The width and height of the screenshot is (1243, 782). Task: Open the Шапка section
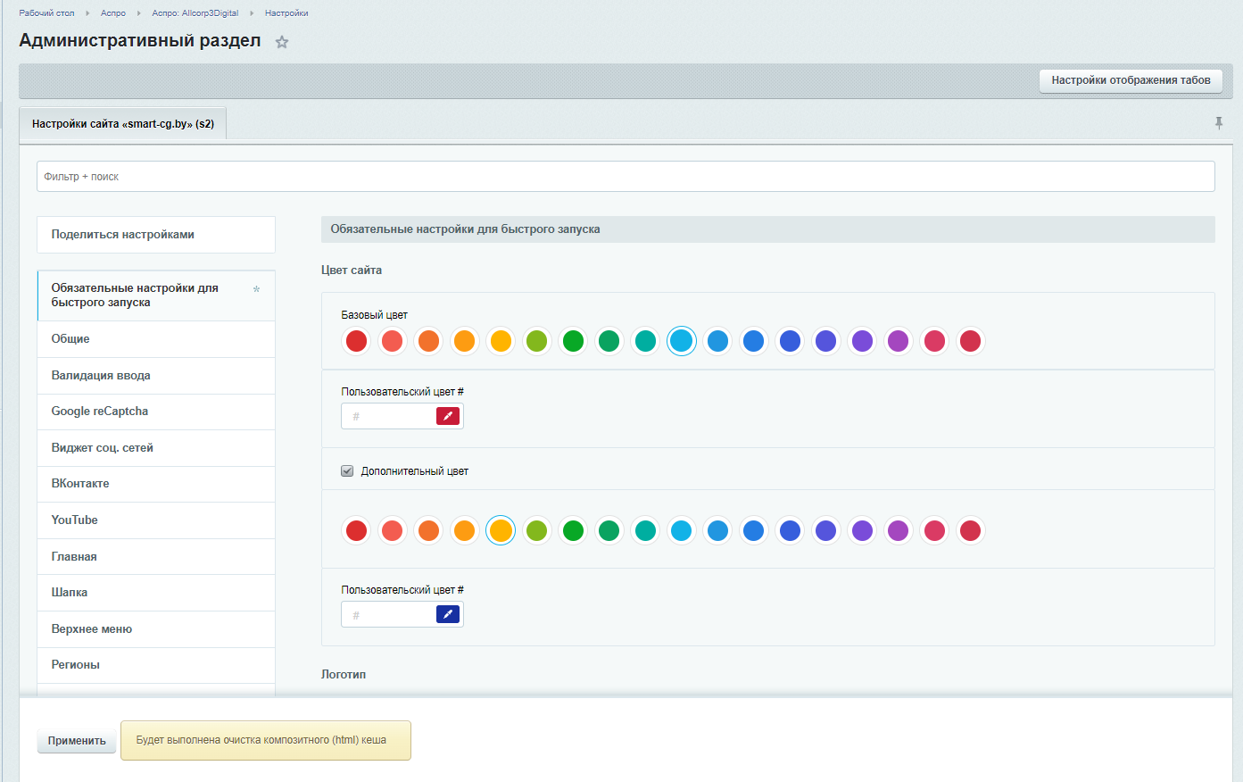click(x=156, y=593)
